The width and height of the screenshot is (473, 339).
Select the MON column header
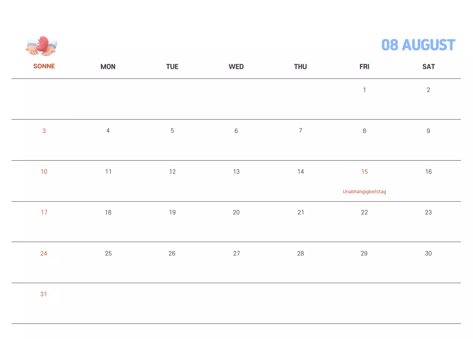coord(108,67)
